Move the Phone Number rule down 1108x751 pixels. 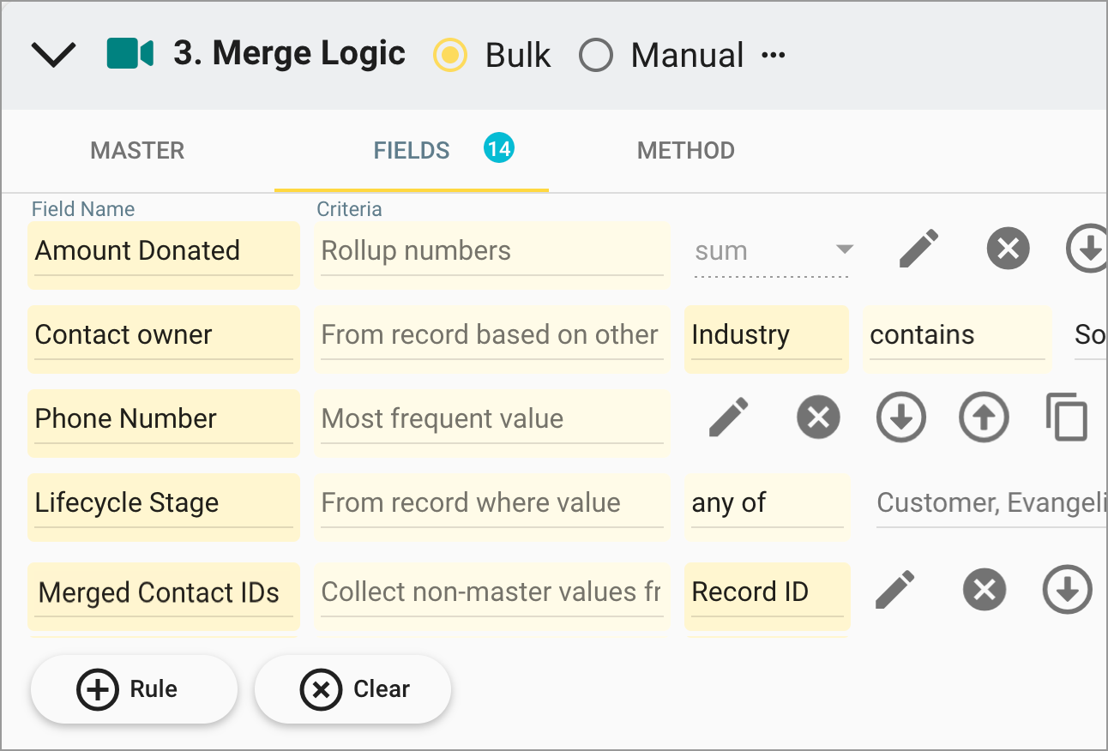pyautogui.click(x=900, y=418)
